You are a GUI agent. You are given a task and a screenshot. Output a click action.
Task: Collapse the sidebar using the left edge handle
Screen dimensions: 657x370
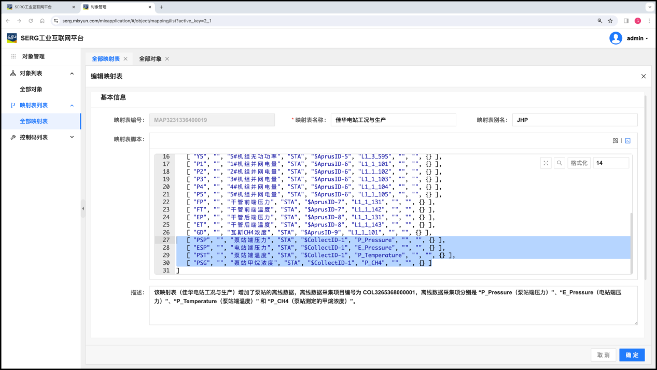[x=83, y=208]
